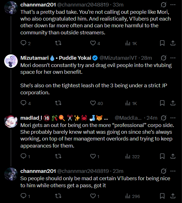Open Grok icon on Mizutamari's tweet
The width and height of the screenshot is (182, 203).
click(x=163, y=58)
